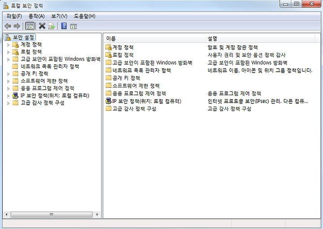The height and width of the screenshot is (229, 323).
Task: Click IP 보안 정책 icon in tree
Action: coord(15,95)
